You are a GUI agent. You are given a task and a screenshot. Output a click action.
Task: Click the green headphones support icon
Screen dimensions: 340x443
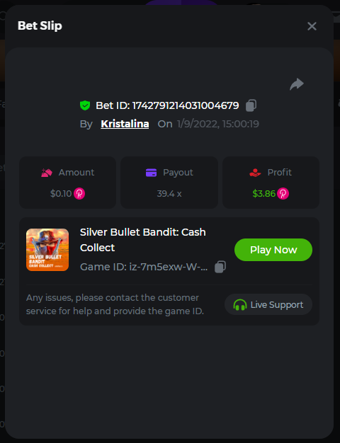[240, 304]
